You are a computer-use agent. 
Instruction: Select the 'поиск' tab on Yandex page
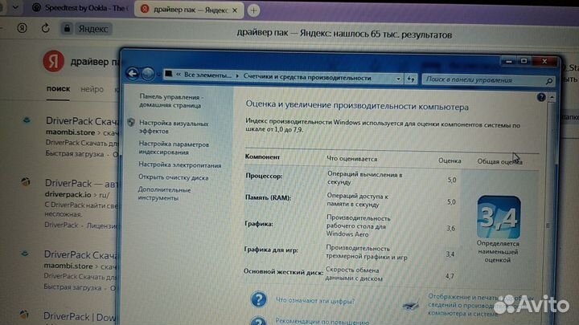pyautogui.click(x=59, y=89)
